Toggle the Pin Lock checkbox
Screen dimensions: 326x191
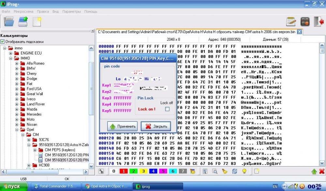click(167, 109)
